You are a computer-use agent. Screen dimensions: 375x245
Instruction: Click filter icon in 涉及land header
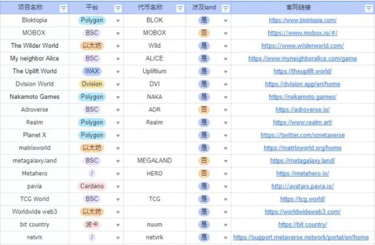225,8
